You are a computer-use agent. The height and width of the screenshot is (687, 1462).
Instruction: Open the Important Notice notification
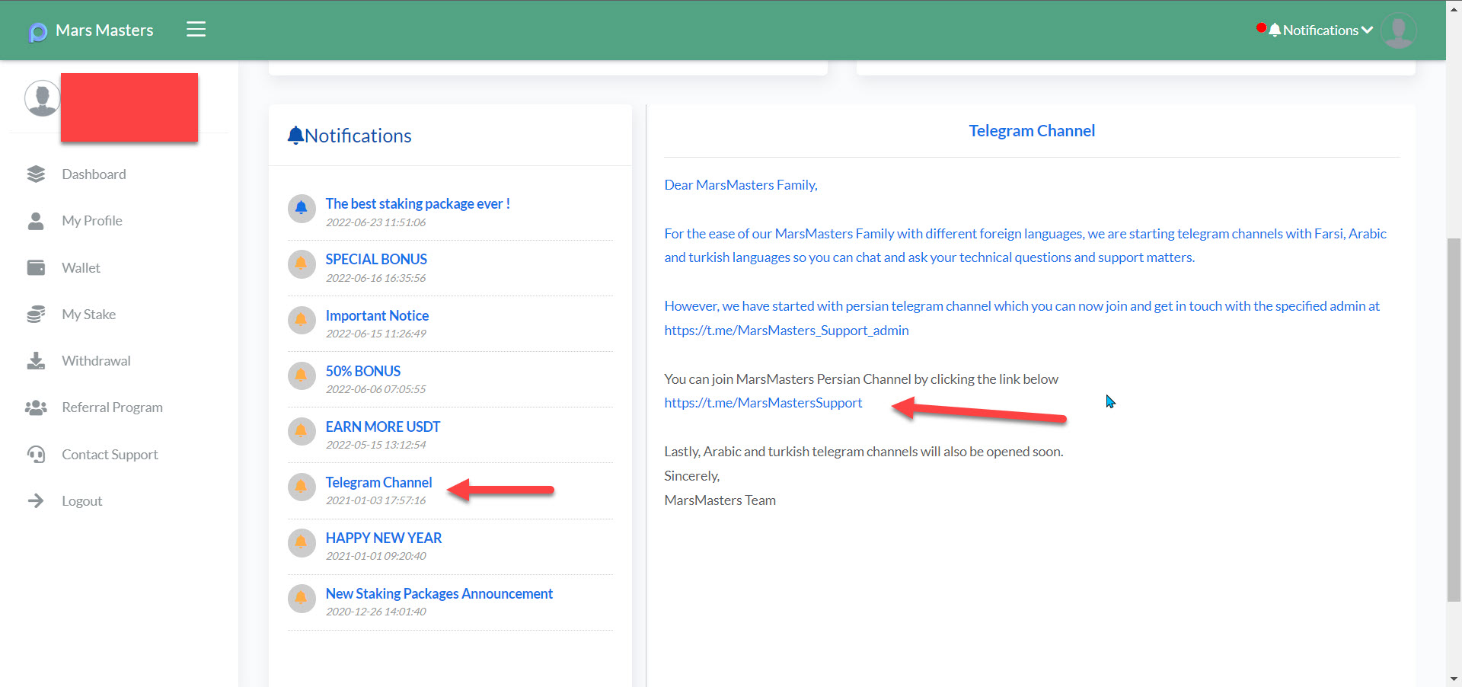[x=377, y=315]
